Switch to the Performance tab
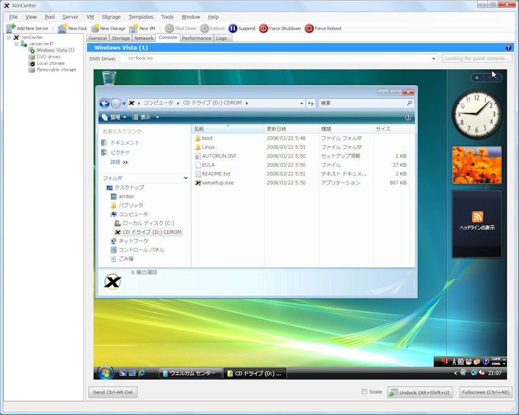The width and height of the screenshot is (519, 415). click(x=197, y=38)
